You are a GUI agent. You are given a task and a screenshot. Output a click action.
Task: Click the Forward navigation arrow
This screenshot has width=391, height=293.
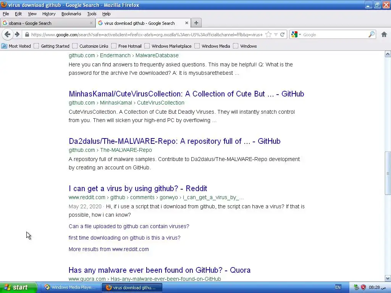point(17,34)
